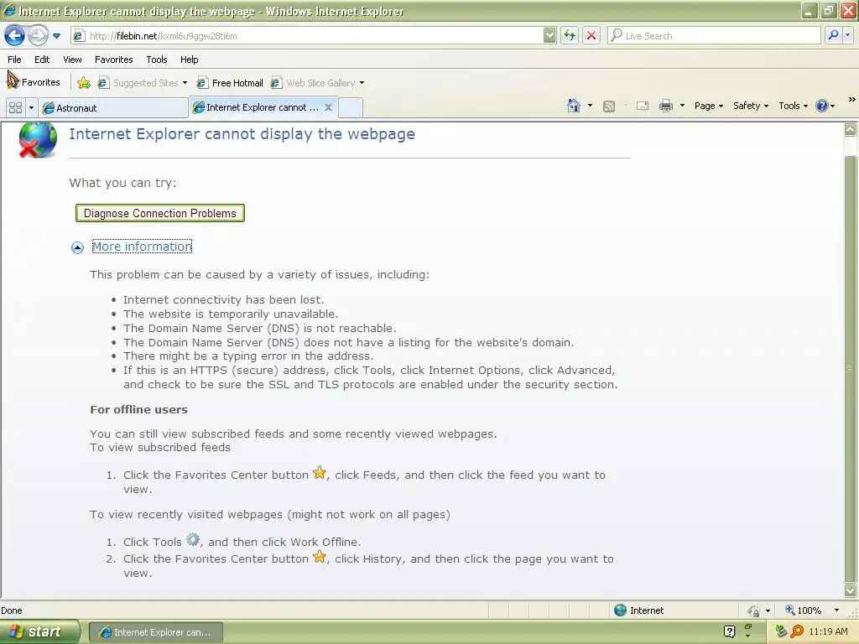
Task: Go back with the Back arrow button
Action: pyautogui.click(x=15, y=36)
